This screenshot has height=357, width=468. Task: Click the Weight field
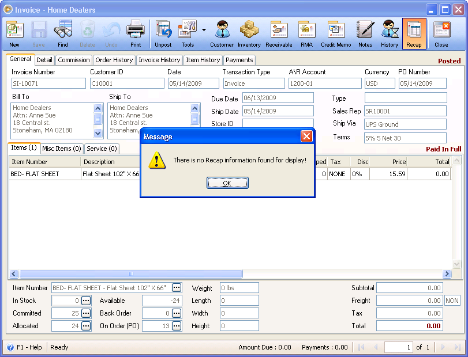239,288
